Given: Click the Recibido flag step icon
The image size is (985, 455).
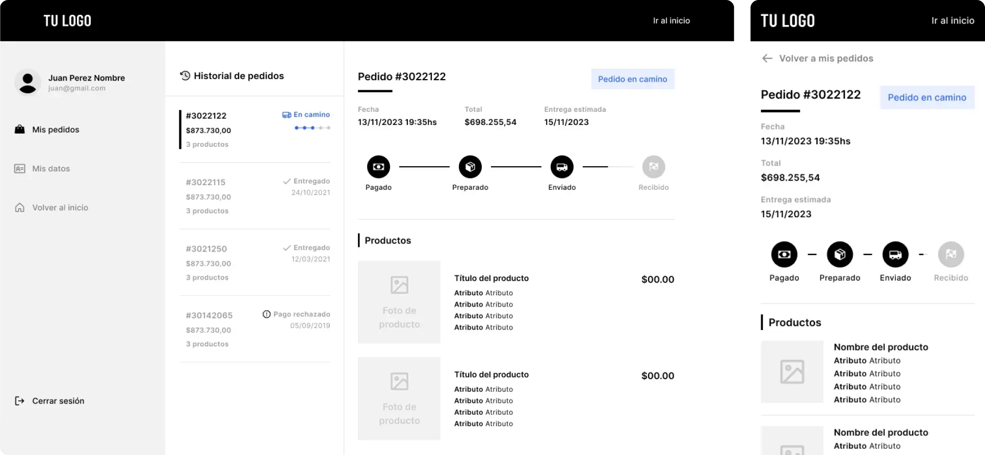Looking at the screenshot, I should [x=654, y=167].
